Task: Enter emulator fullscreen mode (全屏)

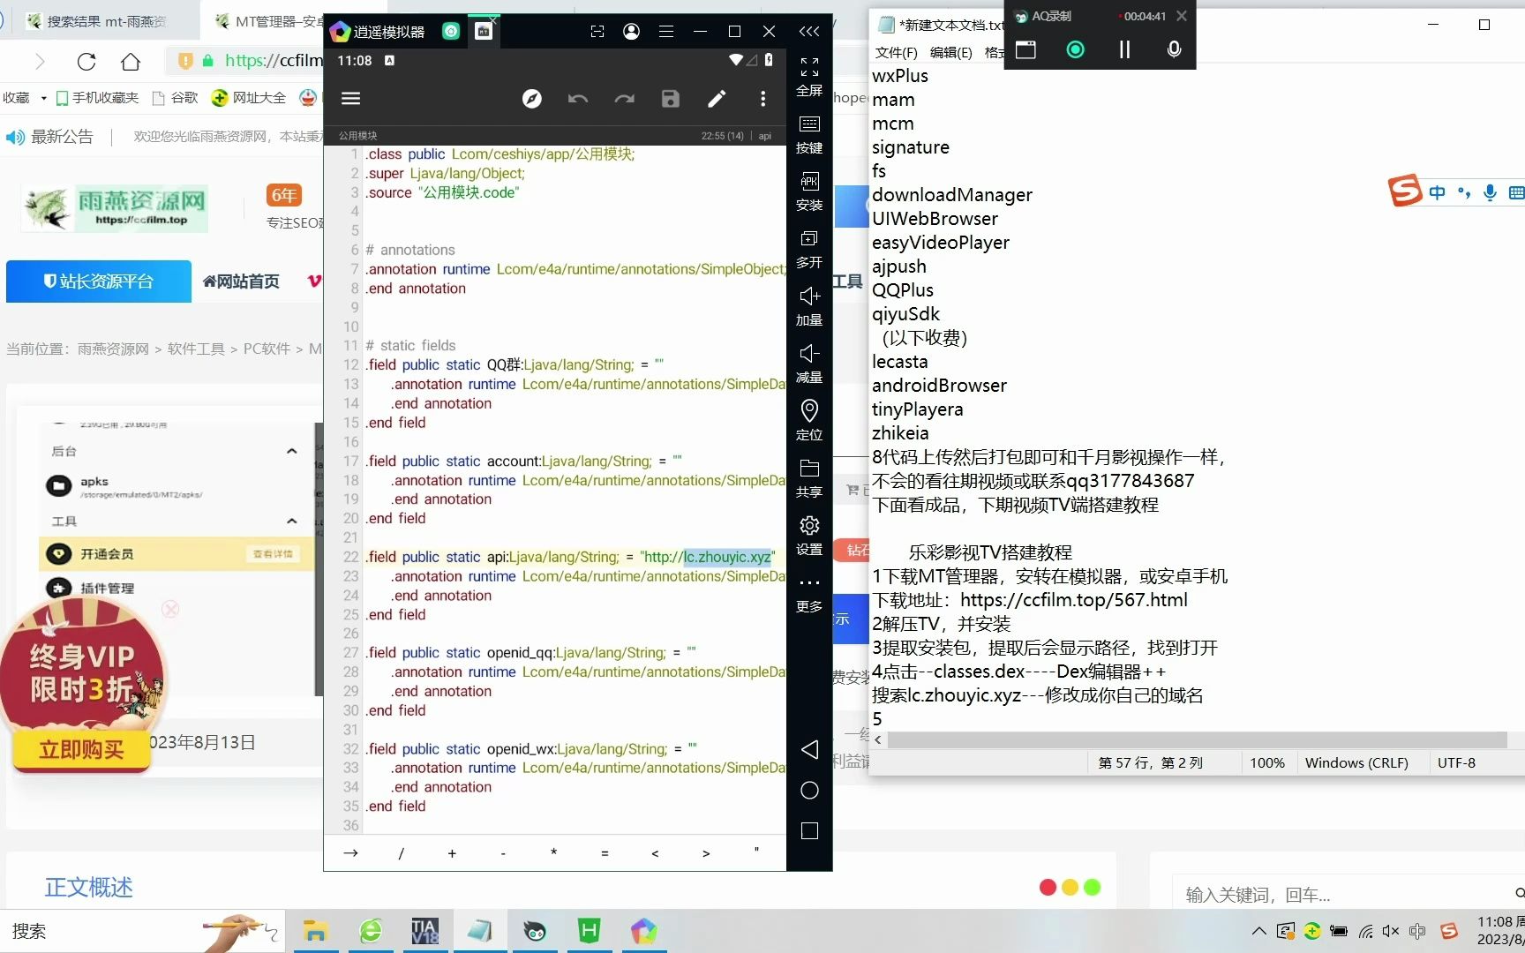Action: [809, 77]
